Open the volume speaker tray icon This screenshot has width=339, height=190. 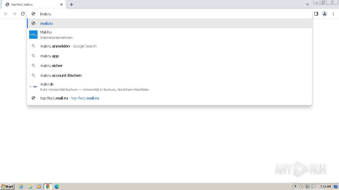click(301, 187)
